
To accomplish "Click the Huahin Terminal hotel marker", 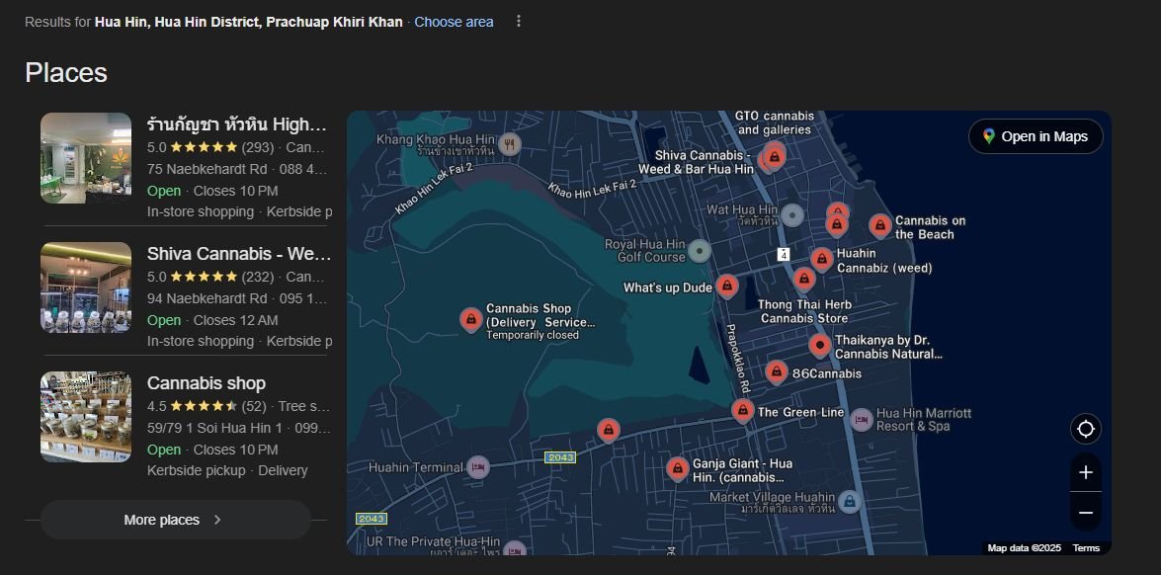I will pos(478,467).
